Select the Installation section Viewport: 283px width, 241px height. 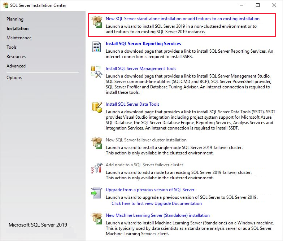(x=17, y=29)
